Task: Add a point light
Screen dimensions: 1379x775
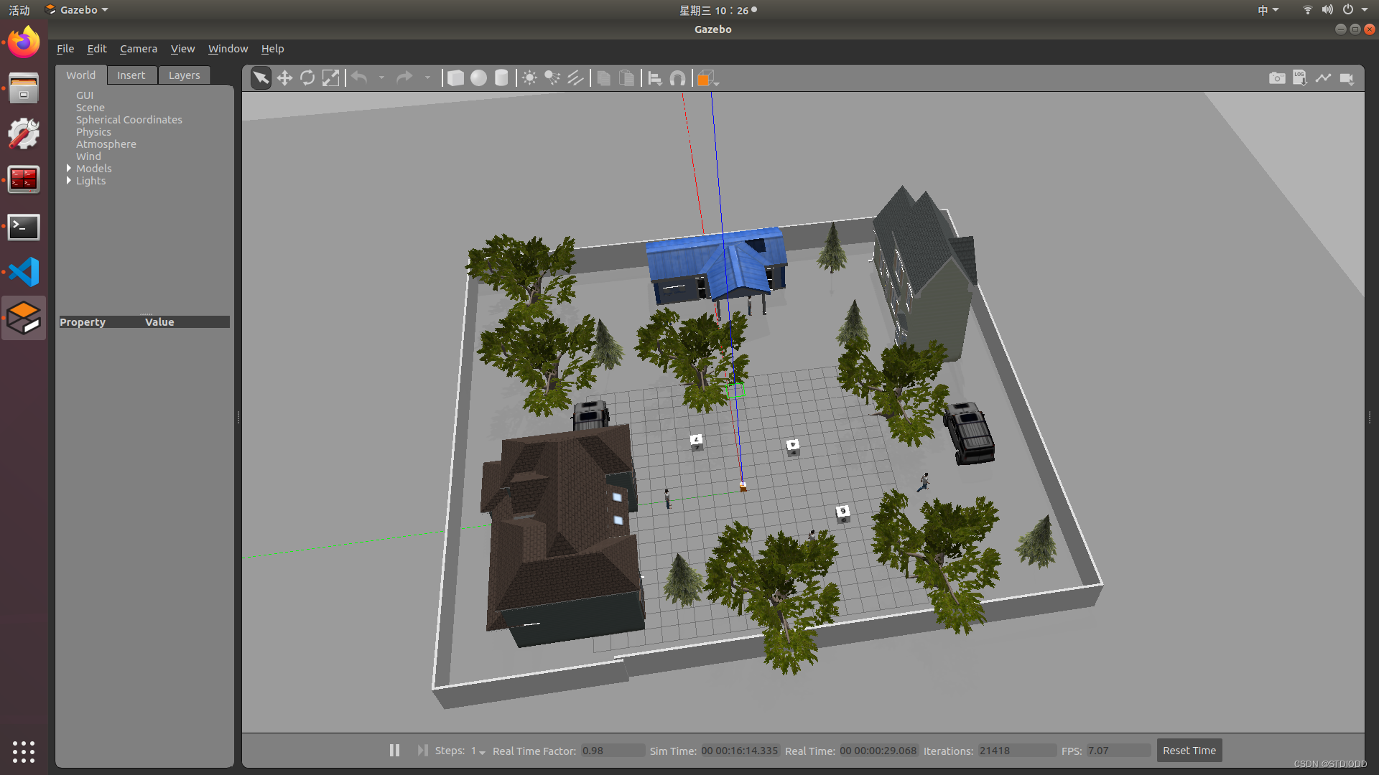Action: click(x=529, y=78)
